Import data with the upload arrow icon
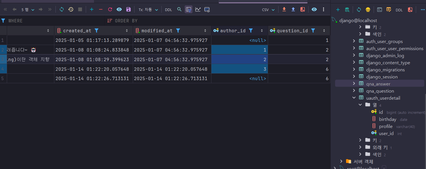 coord(293,10)
